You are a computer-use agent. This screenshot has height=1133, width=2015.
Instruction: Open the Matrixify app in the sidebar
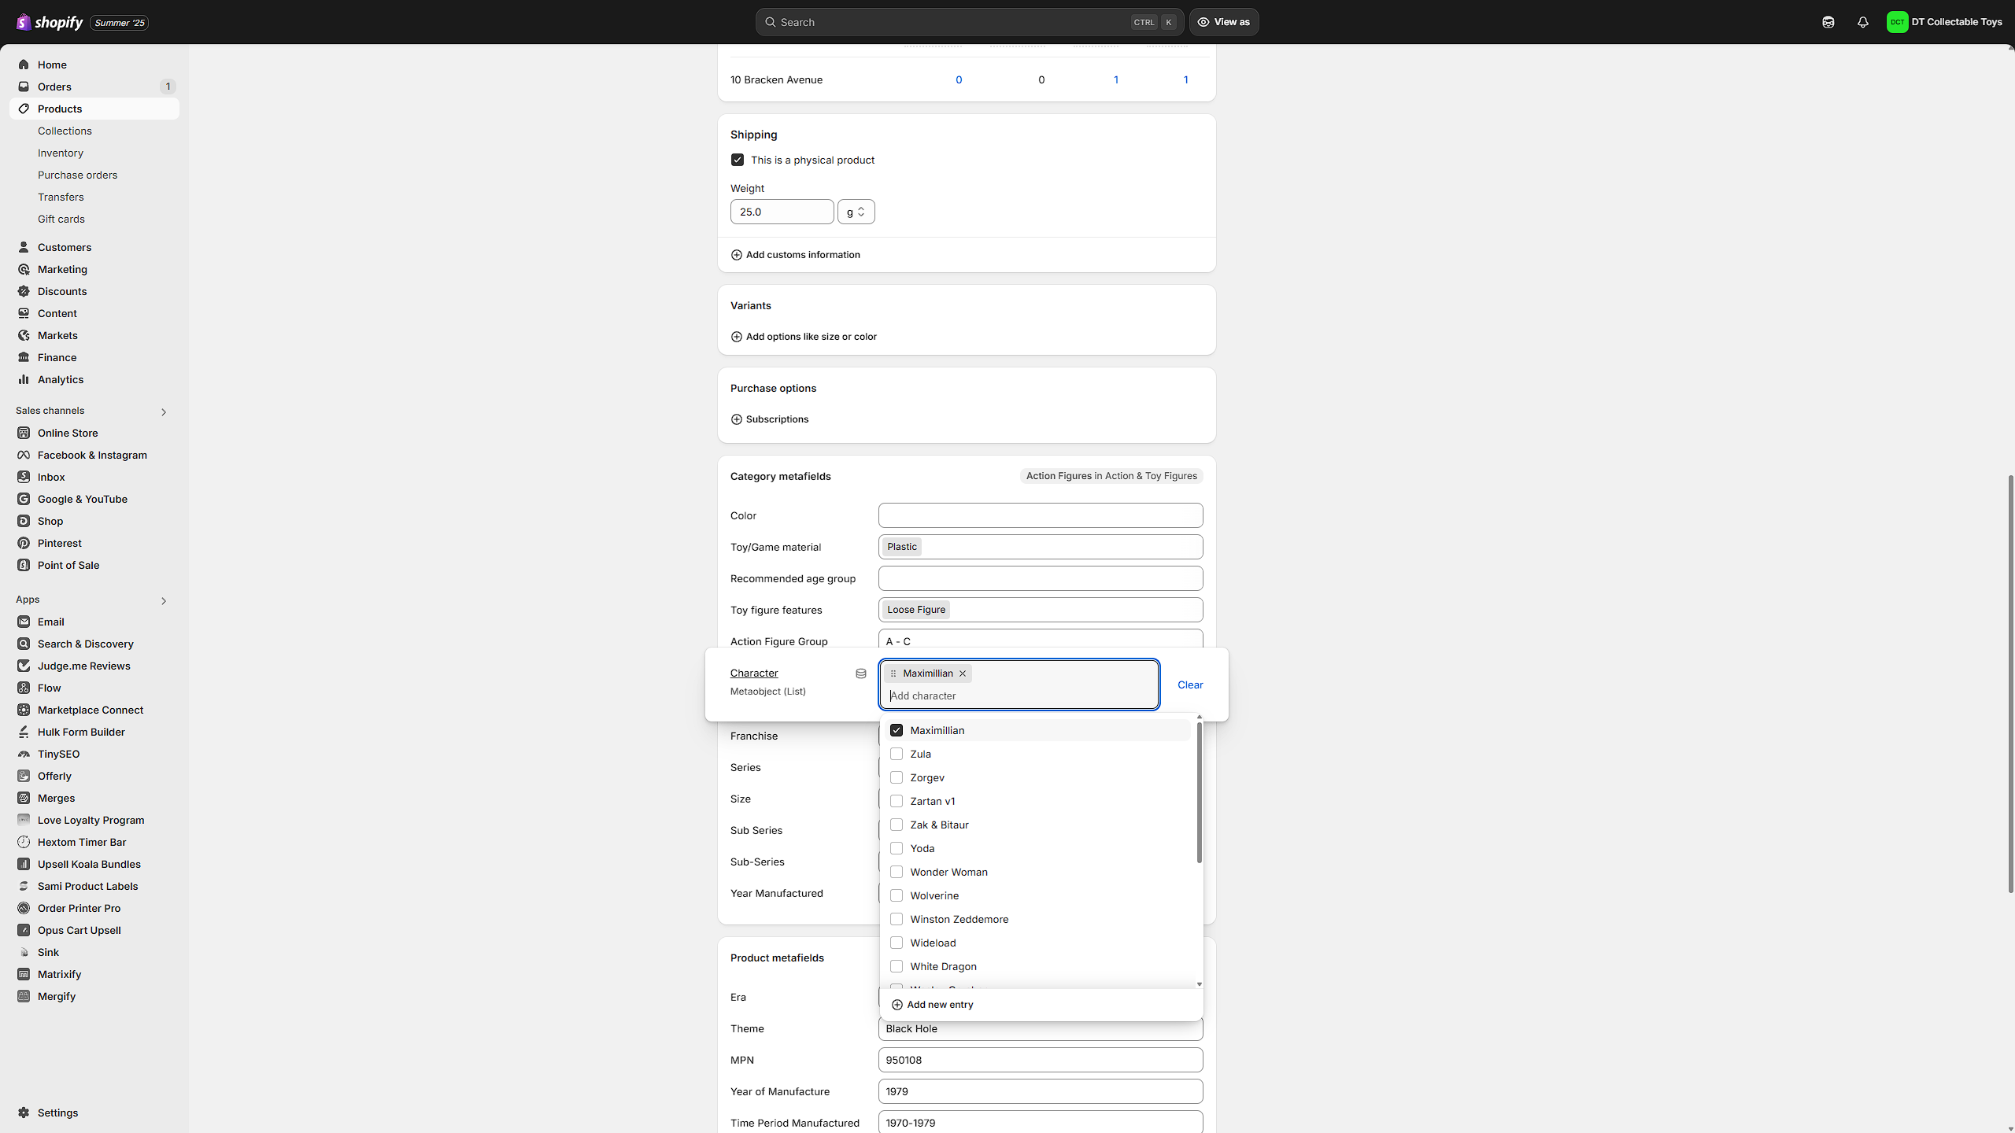(59, 974)
